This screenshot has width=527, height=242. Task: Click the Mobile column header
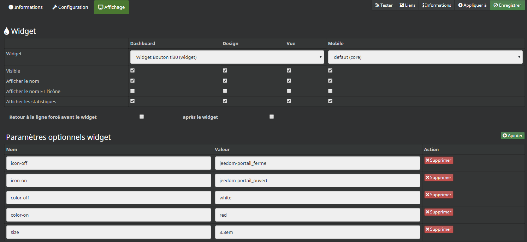pos(336,43)
